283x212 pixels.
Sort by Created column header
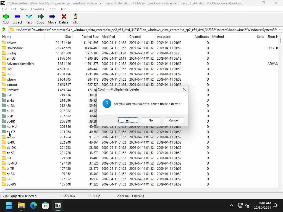point(141,37)
